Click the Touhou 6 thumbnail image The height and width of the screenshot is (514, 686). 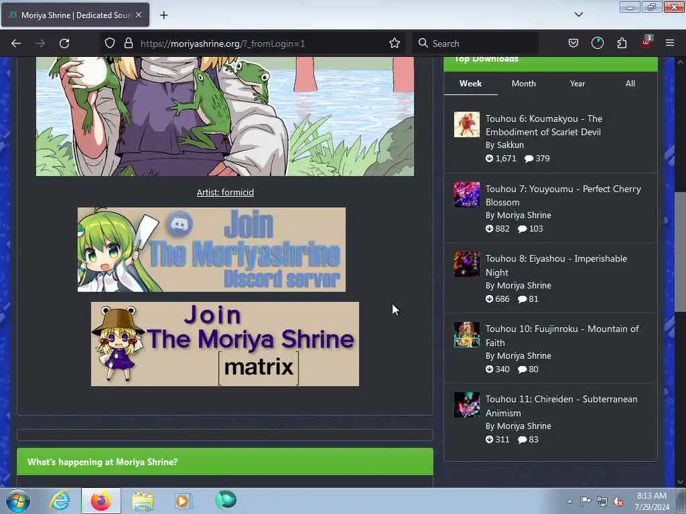[467, 124]
